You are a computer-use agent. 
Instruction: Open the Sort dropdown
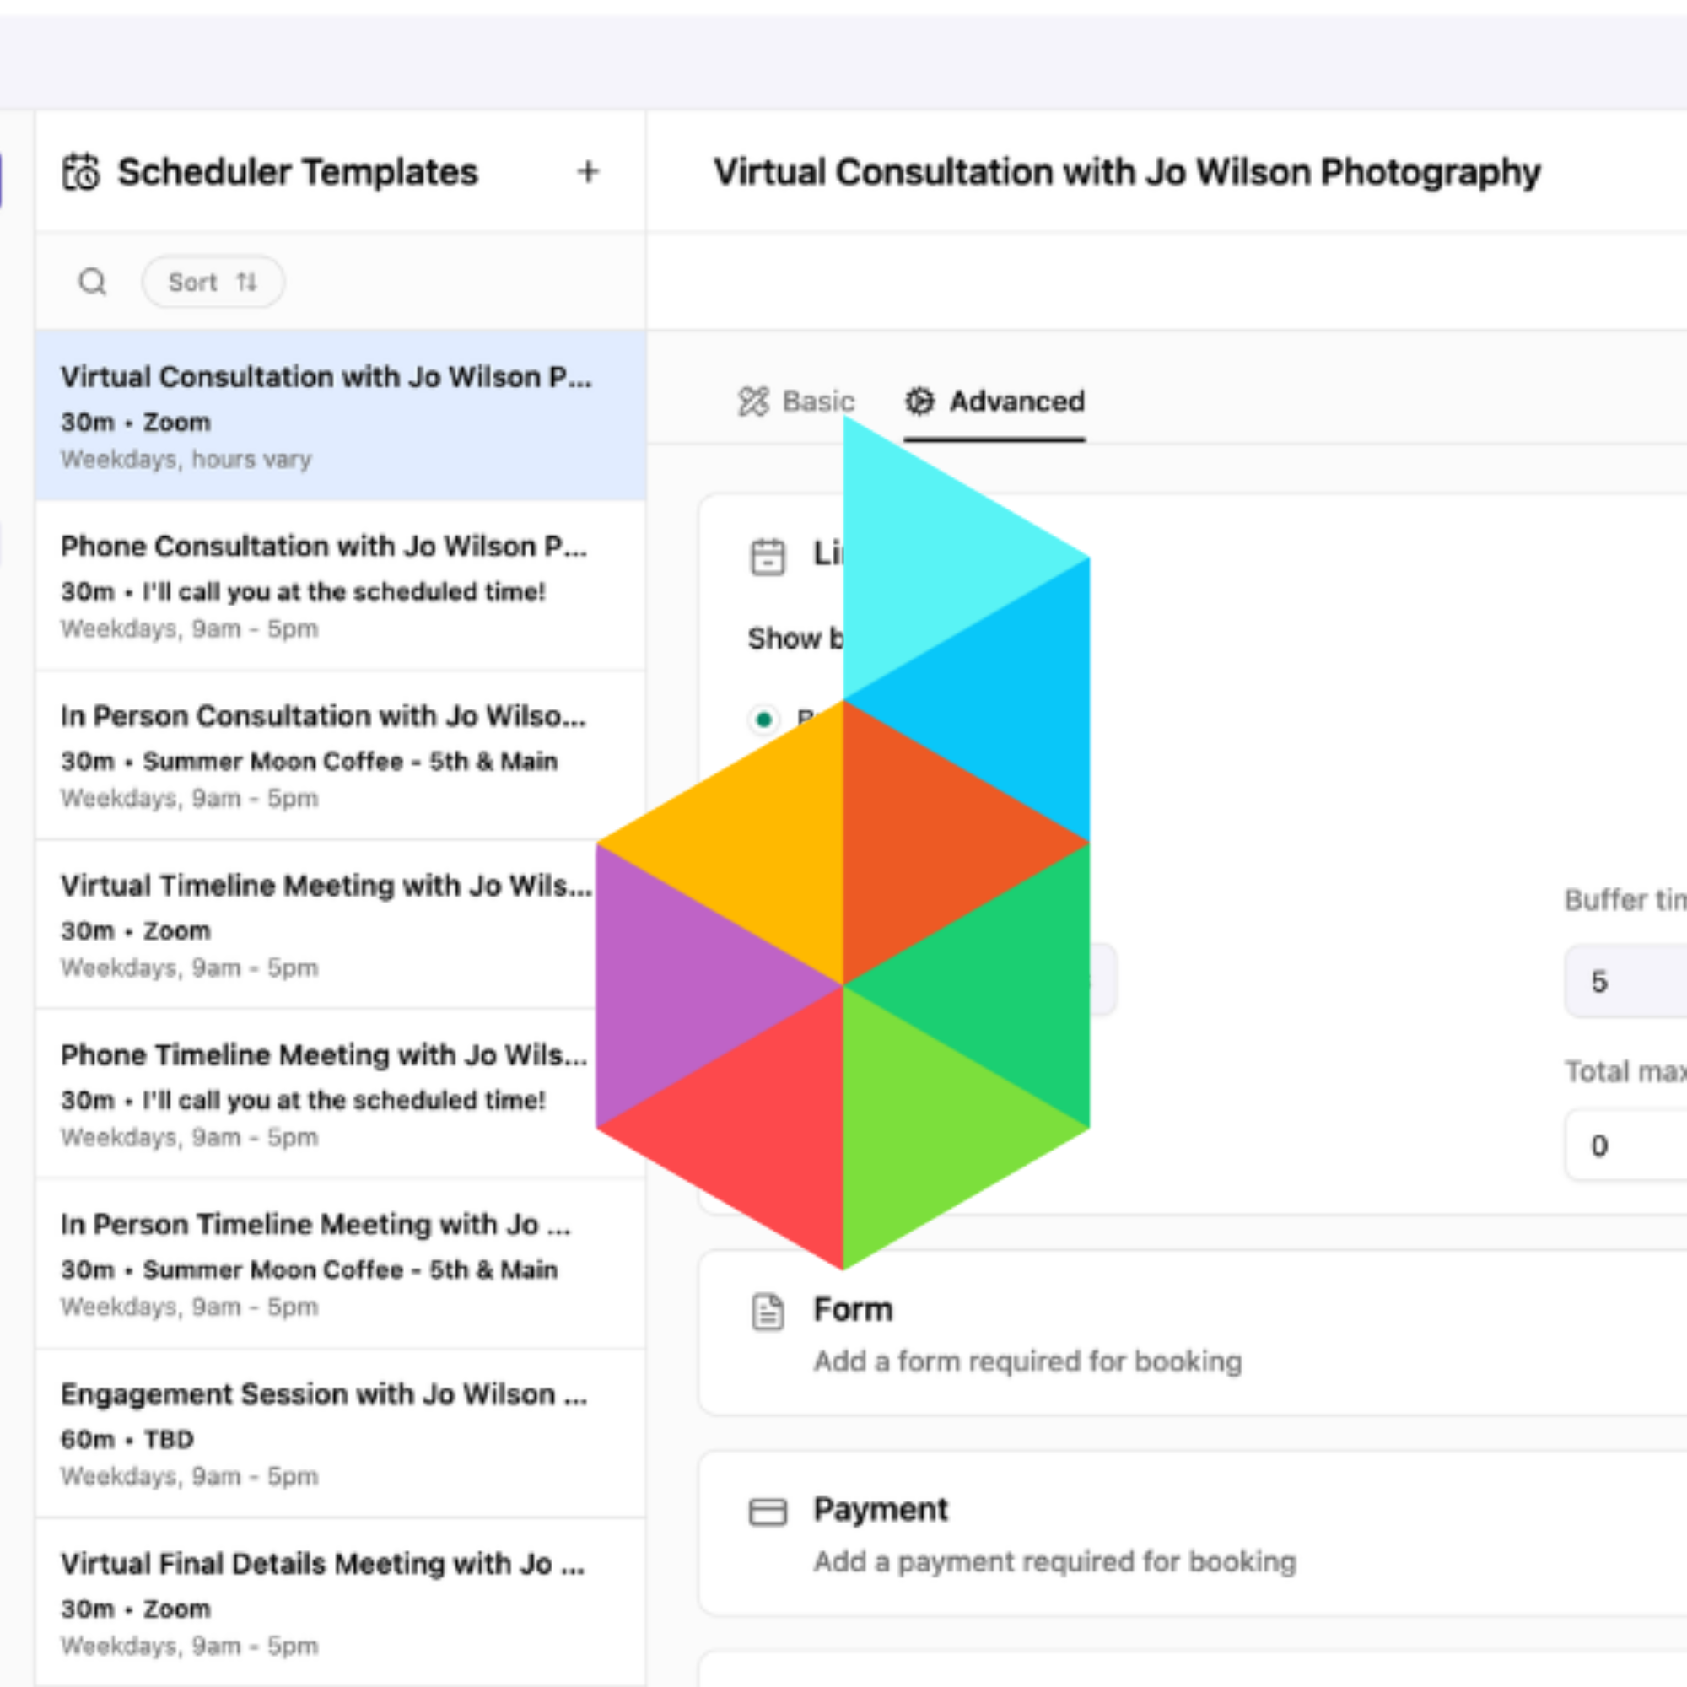point(213,282)
